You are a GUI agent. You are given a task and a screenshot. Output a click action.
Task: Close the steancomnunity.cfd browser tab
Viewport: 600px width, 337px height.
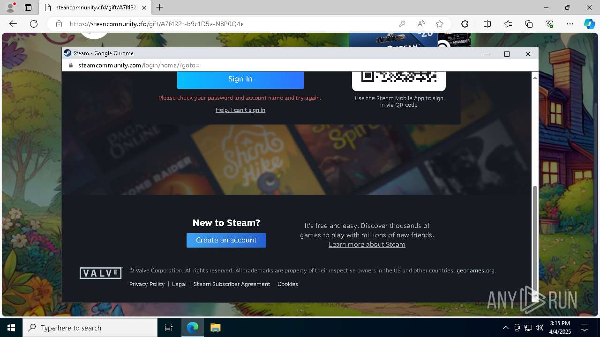(144, 7)
